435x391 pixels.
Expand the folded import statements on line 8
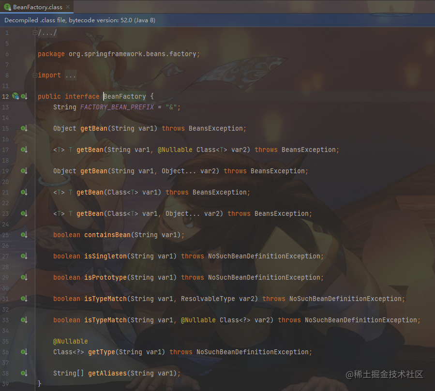[x=35, y=75]
